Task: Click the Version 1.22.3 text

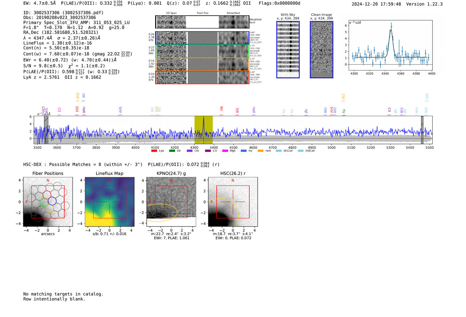Action: click(424, 4)
